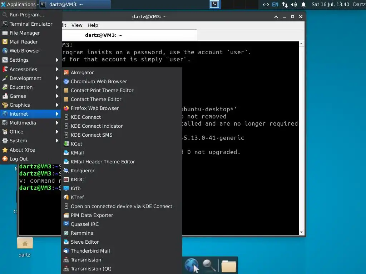
Task: Open Mail Reader from the menu
Action: [30, 42]
